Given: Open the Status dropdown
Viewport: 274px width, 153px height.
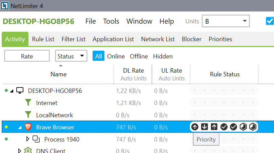Looking at the screenshot, I should pyautogui.click(x=71, y=56).
